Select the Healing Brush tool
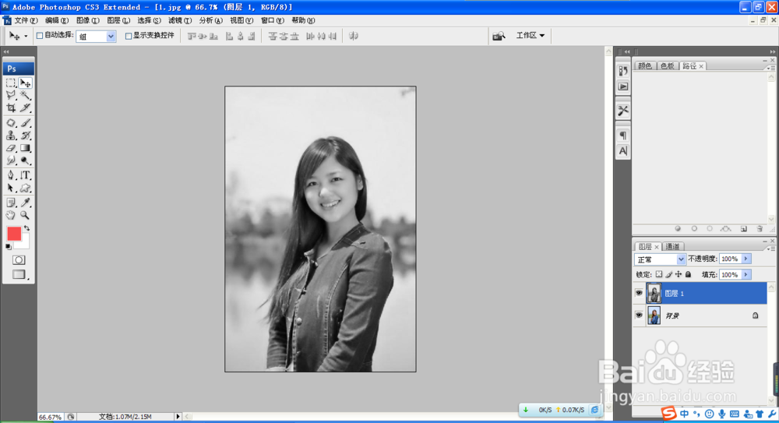This screenshot has height=423, width=779. point(11,123)
